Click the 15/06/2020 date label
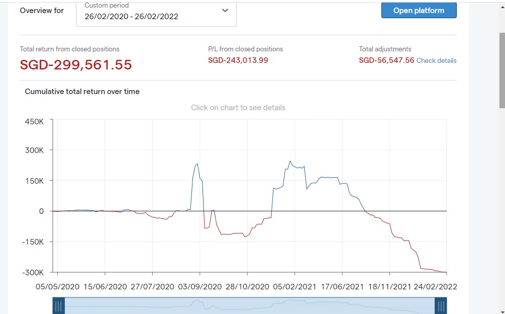Screen dimensions: 505x314 (x=105, y=287)
